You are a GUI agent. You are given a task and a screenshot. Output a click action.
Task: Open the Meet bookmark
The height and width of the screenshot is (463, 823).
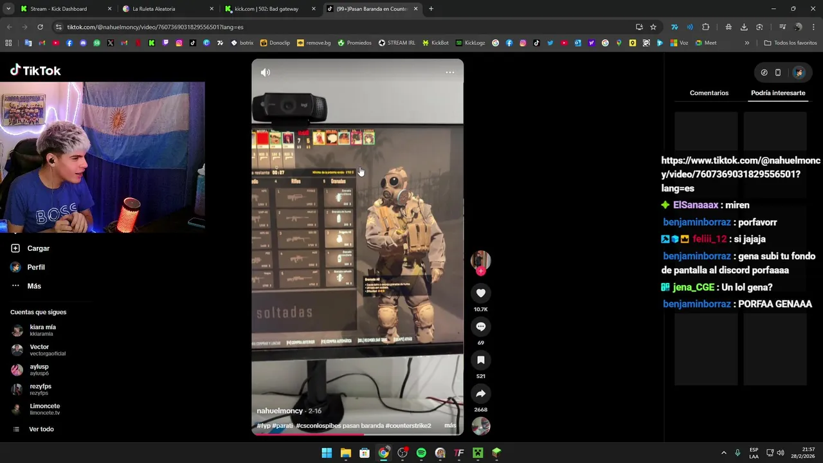tap(706, 43)
